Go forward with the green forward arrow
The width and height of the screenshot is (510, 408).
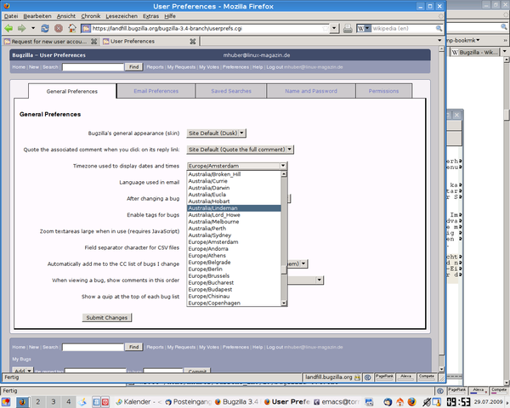[x=21, y=29]
